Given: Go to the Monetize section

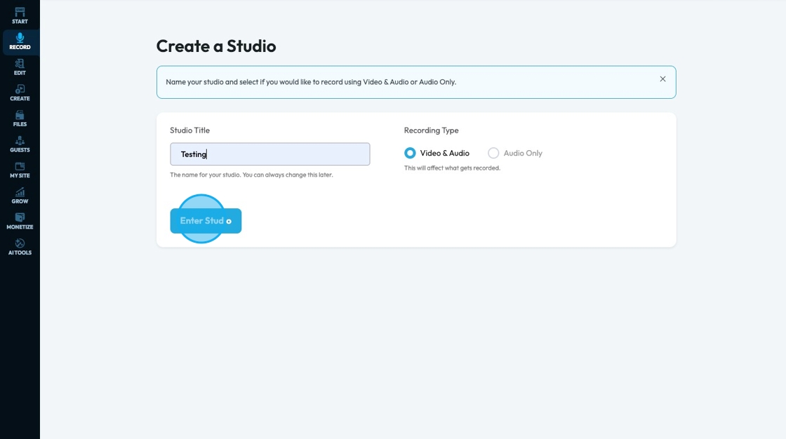Looking at the screenshot, I should pyautogui.click(x=20, y=222).
